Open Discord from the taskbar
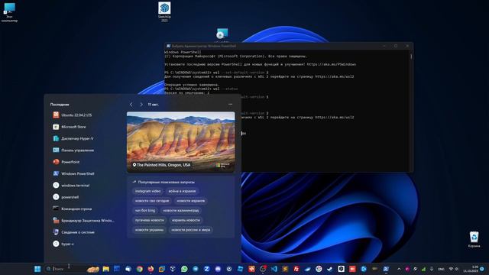This screenshot has width=489, height=275. pos(218,269)
